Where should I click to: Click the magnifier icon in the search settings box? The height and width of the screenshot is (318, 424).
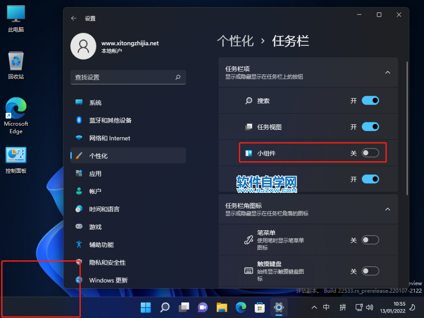pos(178,77)
